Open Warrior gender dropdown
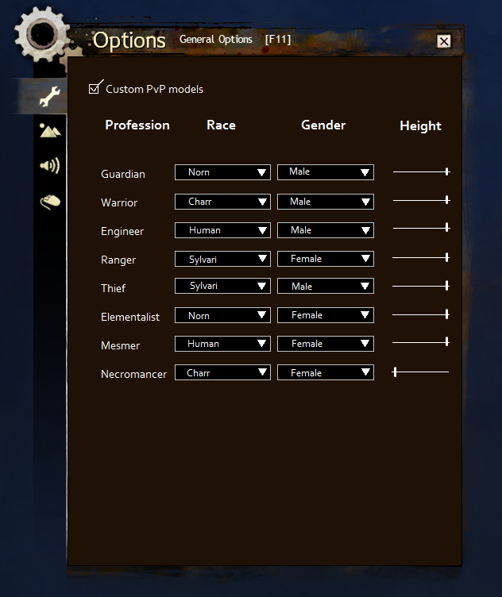The height and width of the screenshot is (597, 502). pos(326,202)
